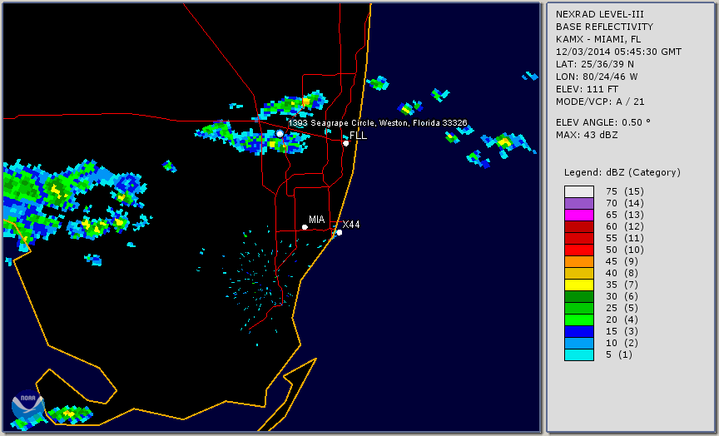
Task: Click the '12/03/2014 05:45:30 GMT' timestamp
Action: pos(618,52)
